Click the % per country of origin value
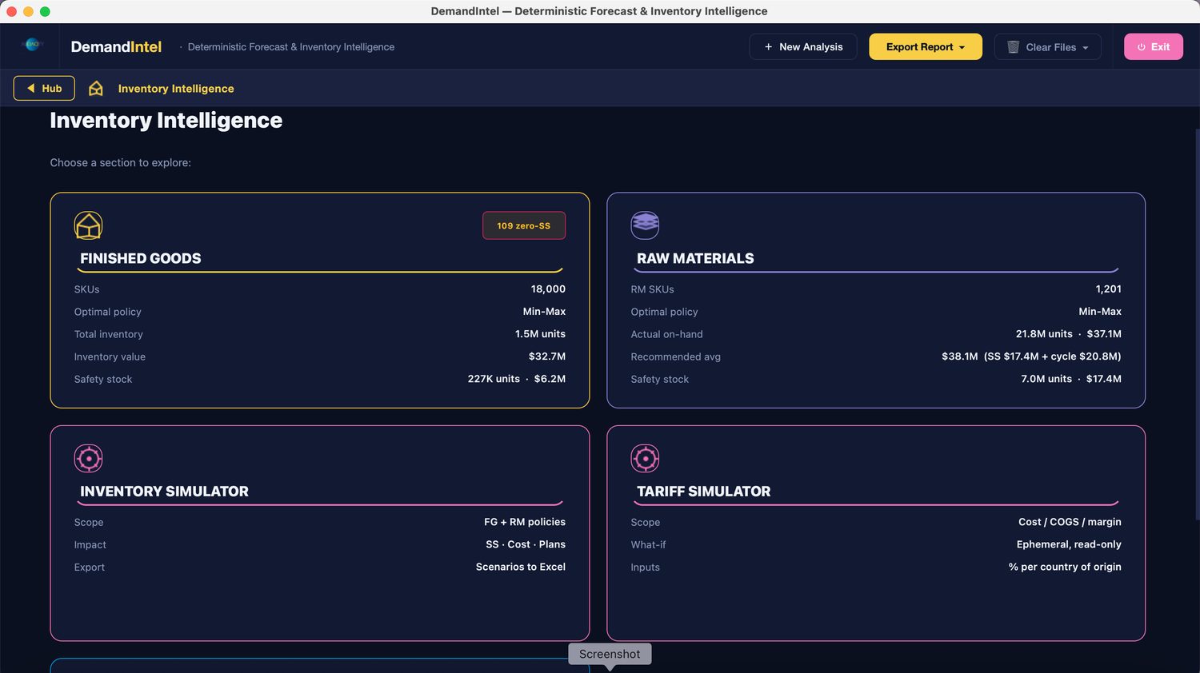Image resolution: width=1200 pixels, height=673 pixels. coord(1065,567)
